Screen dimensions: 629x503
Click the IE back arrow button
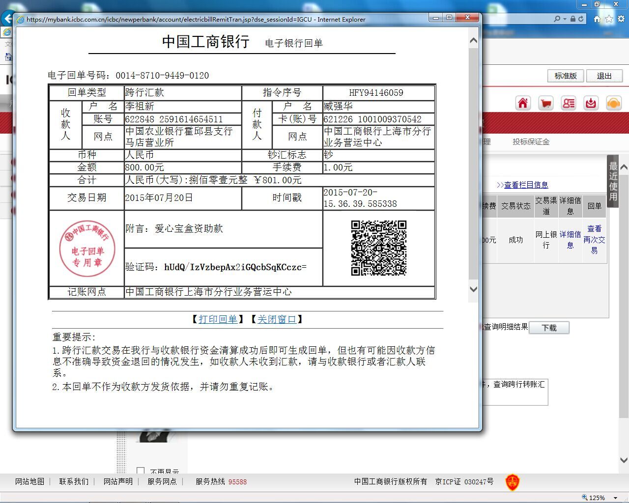coord(7,19)
